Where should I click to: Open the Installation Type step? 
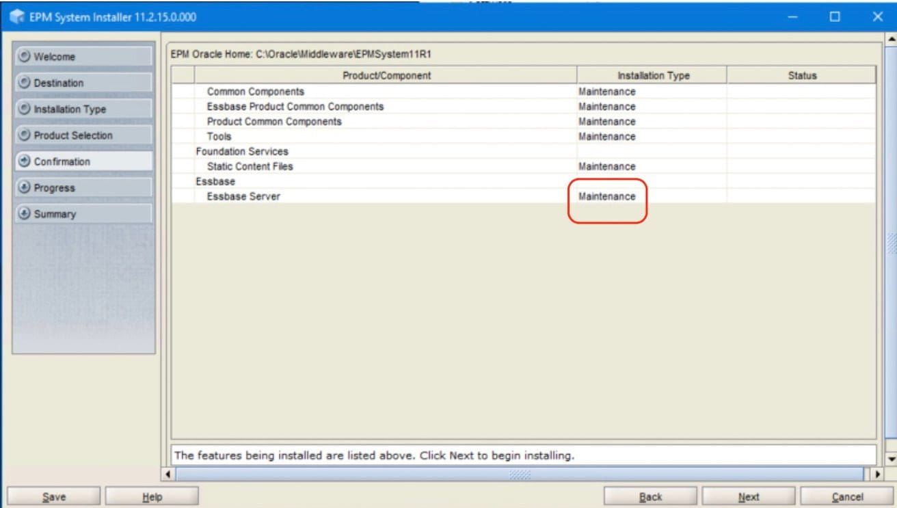84,109
